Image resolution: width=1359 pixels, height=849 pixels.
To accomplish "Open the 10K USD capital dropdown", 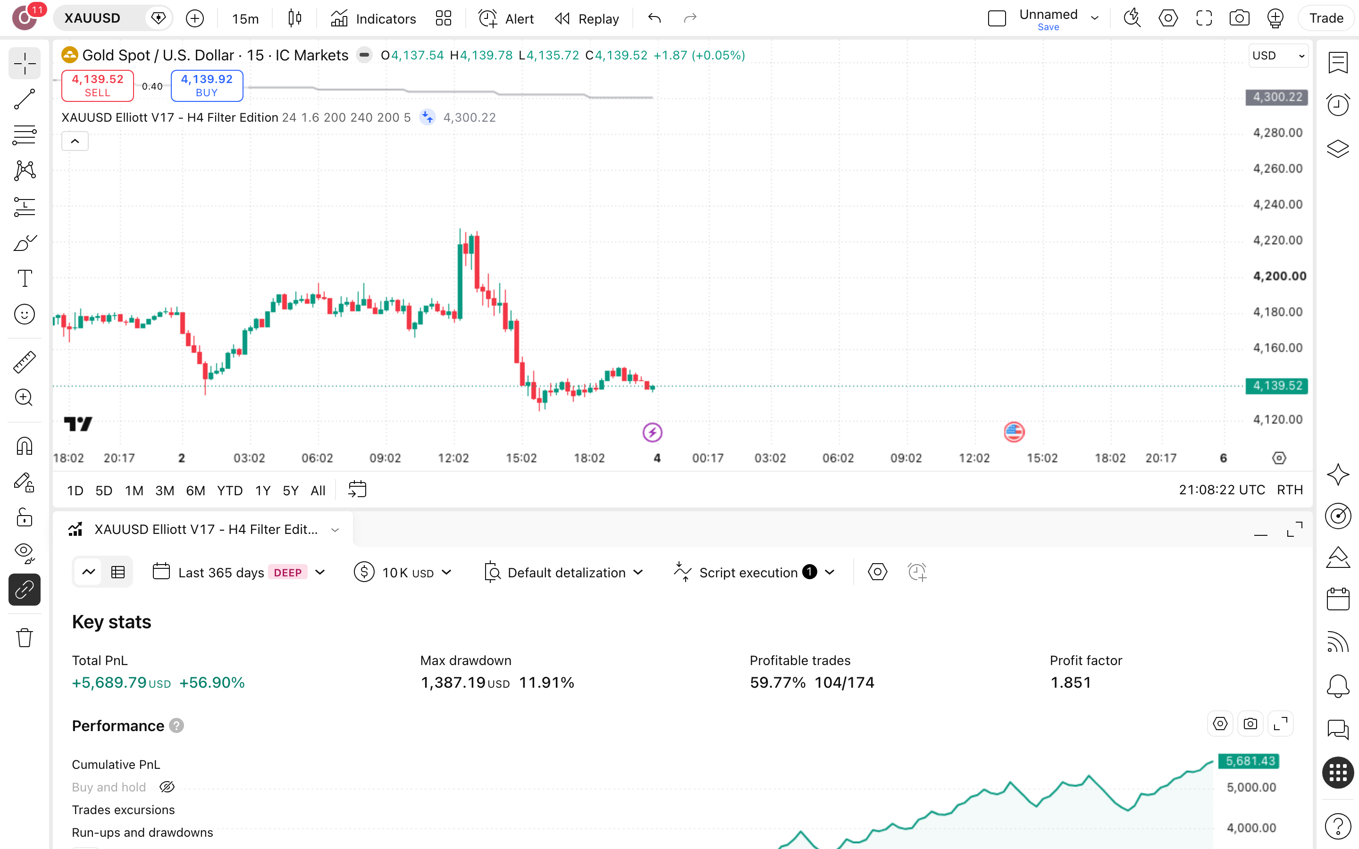I will point(403,573).
